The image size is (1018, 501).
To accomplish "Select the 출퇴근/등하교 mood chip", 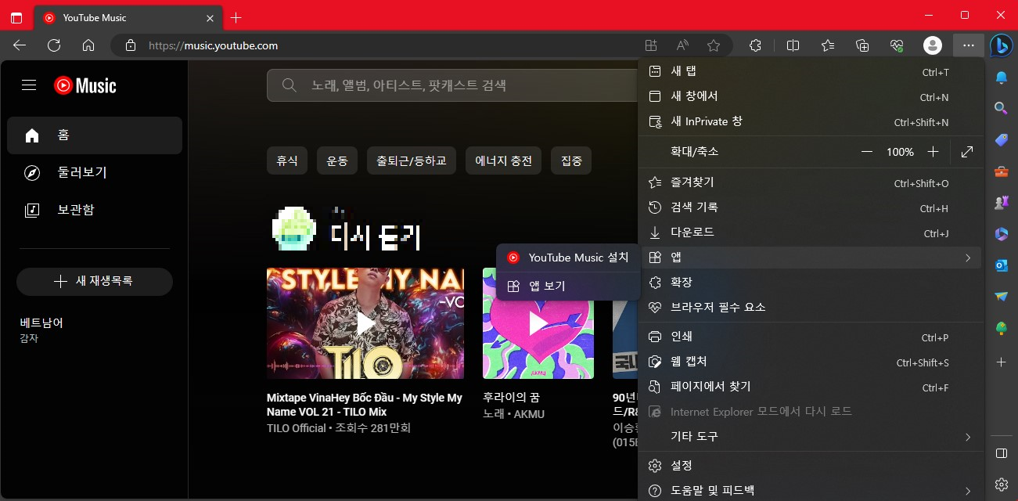I will pyautogui.click(x=412, y=160).
